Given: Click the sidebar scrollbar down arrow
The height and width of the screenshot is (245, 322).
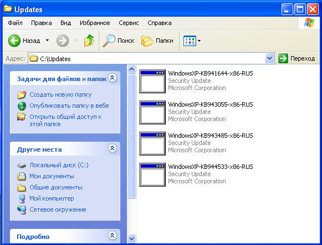Looking at the screenshot, I should tap(131, 239).
